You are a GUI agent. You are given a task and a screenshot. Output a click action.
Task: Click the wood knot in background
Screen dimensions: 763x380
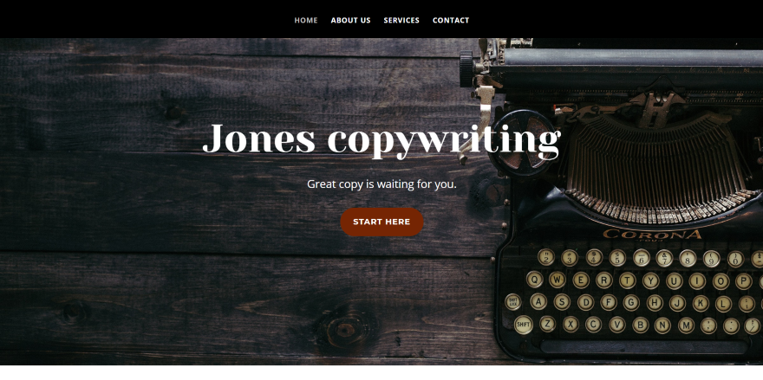tap(346, 331)
